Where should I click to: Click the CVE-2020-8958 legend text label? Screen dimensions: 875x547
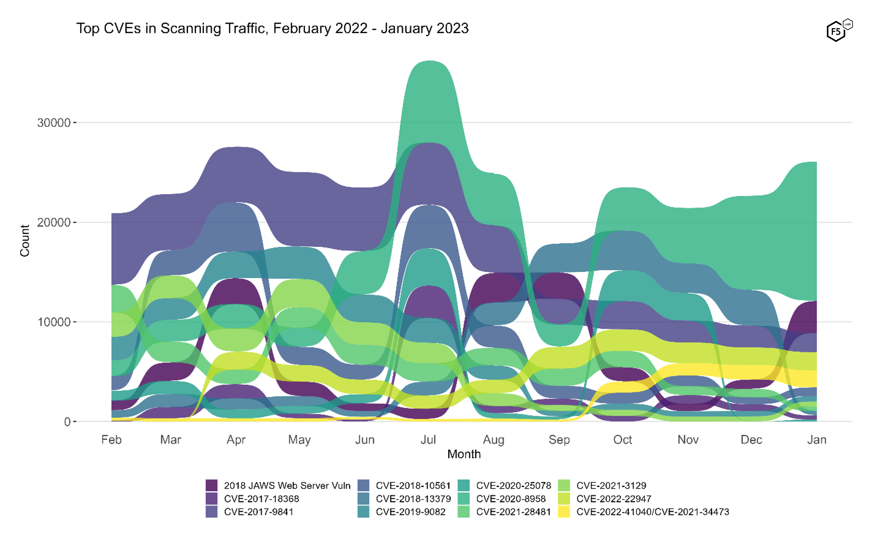pos(511,498)
